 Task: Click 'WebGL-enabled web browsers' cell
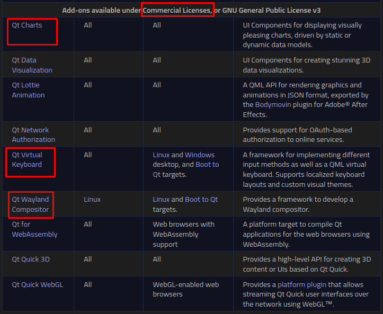point(186,289)
